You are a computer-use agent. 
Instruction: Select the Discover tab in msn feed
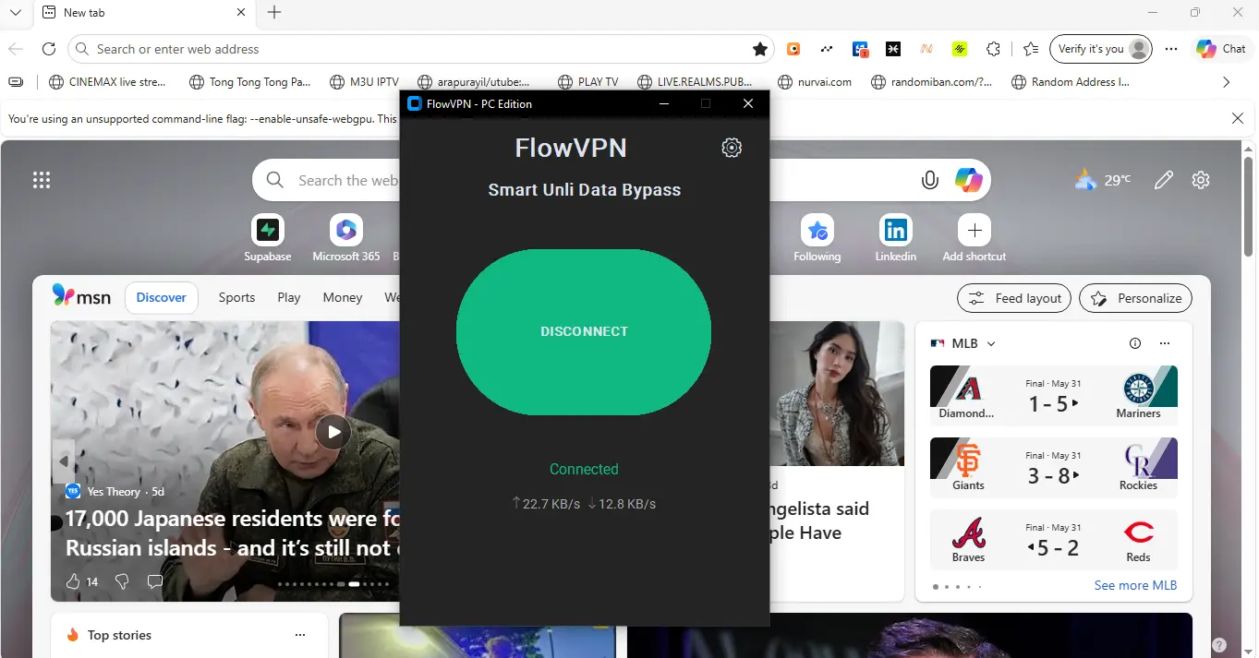click(x=162, y=297)
